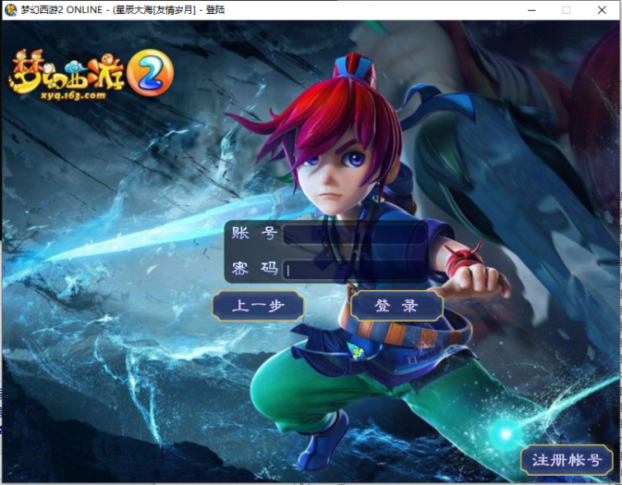Viewport: 622px width, 485px height.
Task: Go back with the 上一步 button
Action: click(x=258, y=306)
